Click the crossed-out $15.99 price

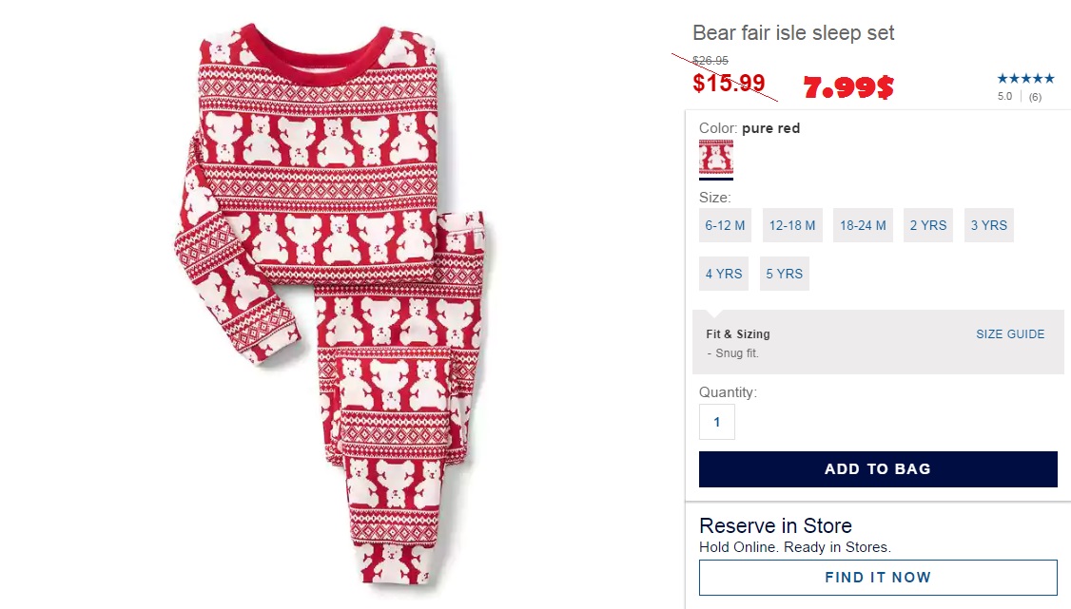[x=729, y=84]
